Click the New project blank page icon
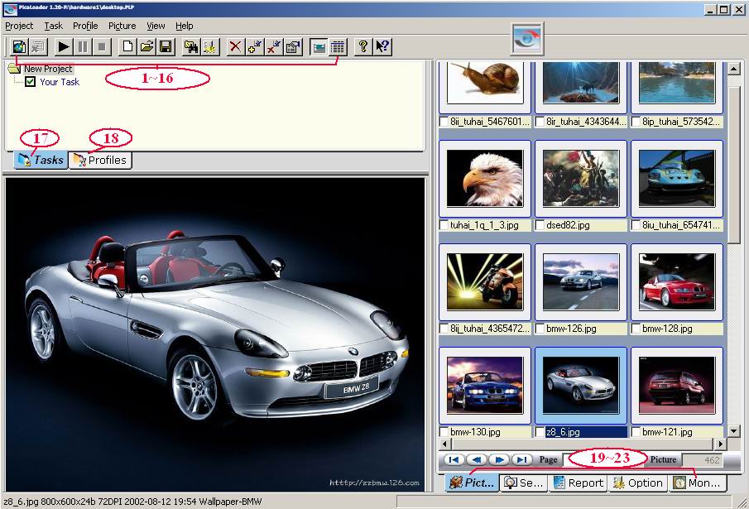The width and height of the screenshot is (749, 509). click(127, 47)
